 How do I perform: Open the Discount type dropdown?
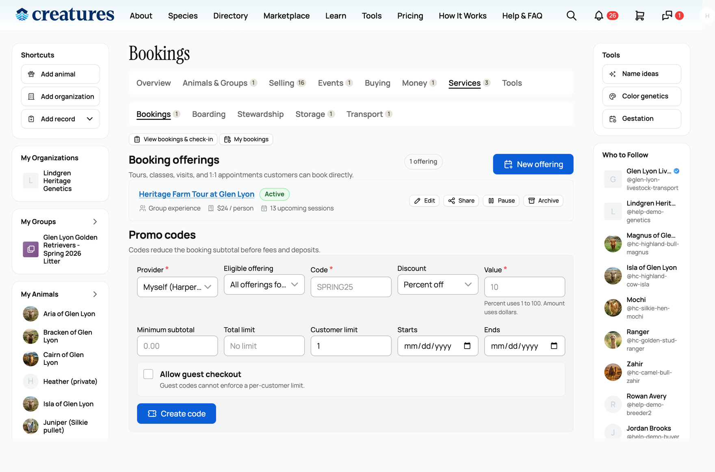click(438, 284)
